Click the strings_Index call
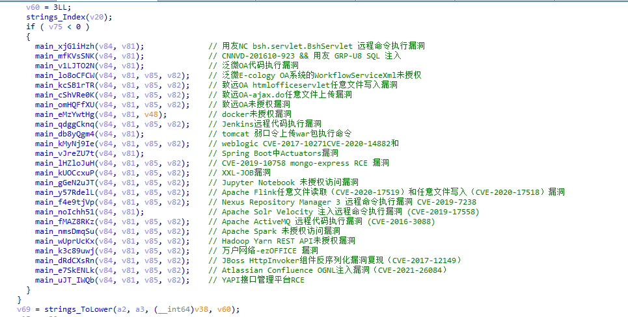Screen dimensions: 628x317 click(69, 17)
